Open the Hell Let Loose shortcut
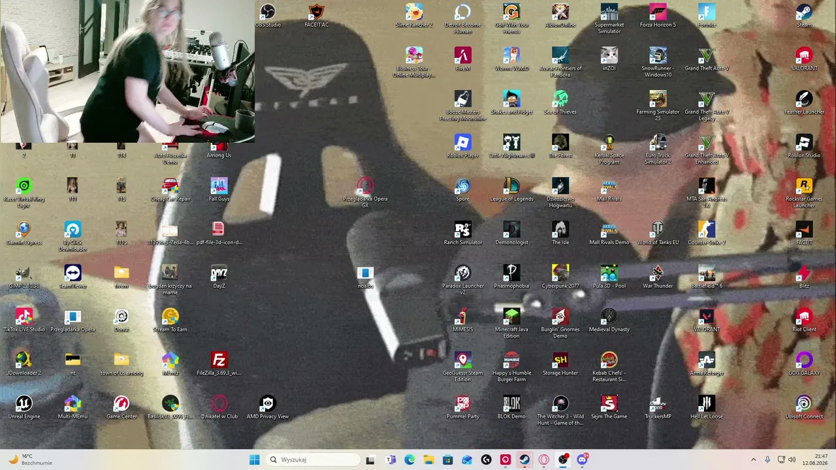The image size is (836, 470). 707,407
